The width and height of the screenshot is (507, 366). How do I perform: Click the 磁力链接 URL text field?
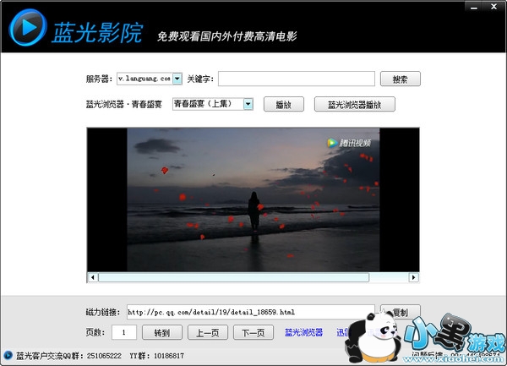251,312
